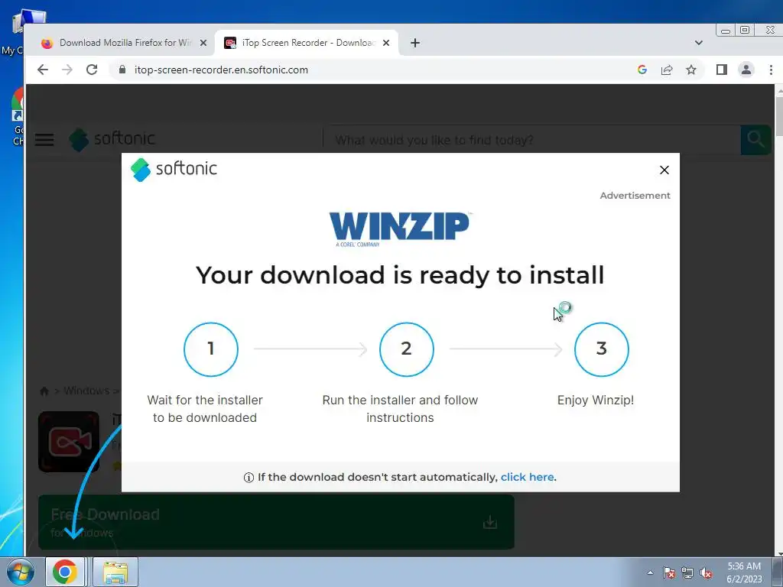Image resolution: width=783 pixels, height=587 pixels.
Task: Open a new browser tab
Action: tap(415, 43)
